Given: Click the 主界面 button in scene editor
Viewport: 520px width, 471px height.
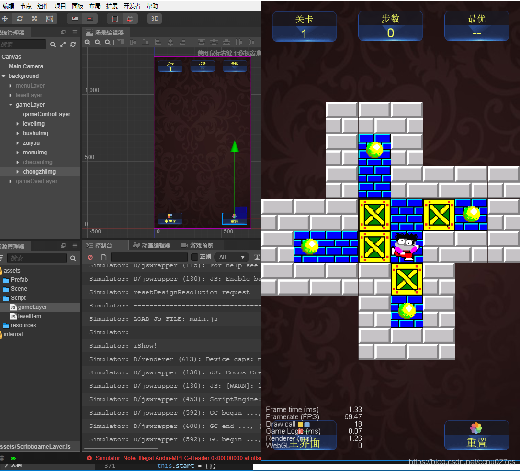Looking at the screenshot, I should [170, 219].
